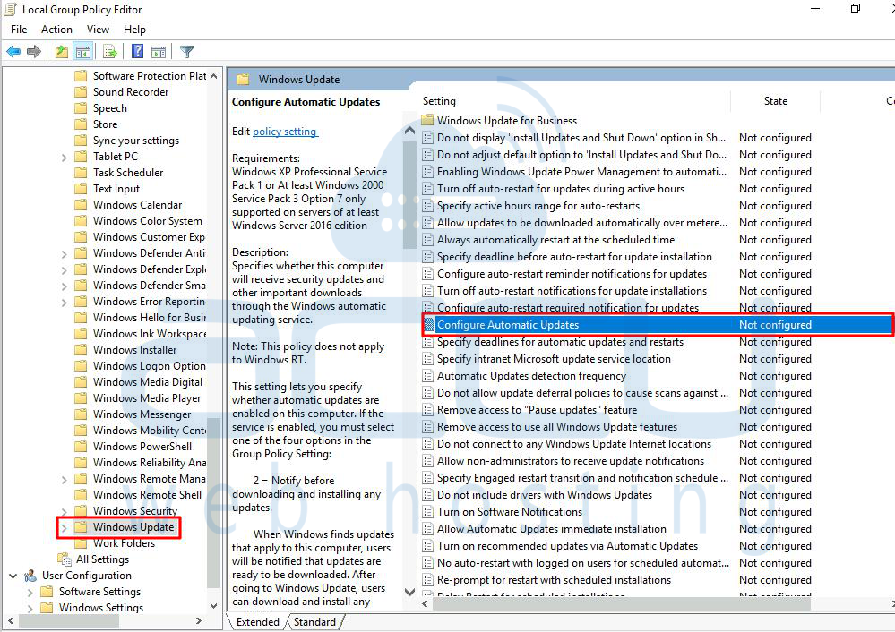This screenshot has width=895, height=632.
Task: Open the Help menu
Action: pyautogui.click(x=134, y=29)
